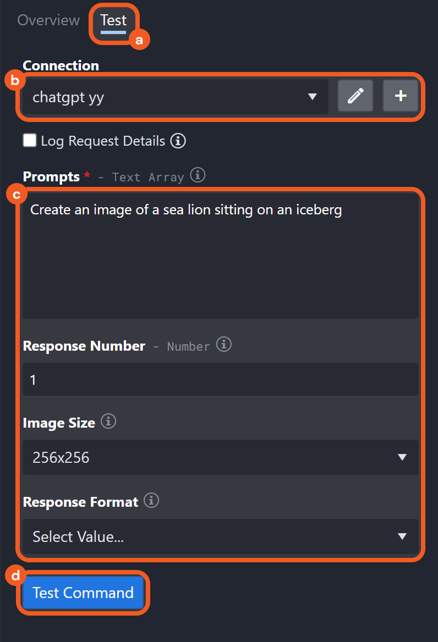Open the Connection dropdown showing chatgpt yy
Image resolution: width=438 pixels, height=642 pixels.
tap(165, 97)
